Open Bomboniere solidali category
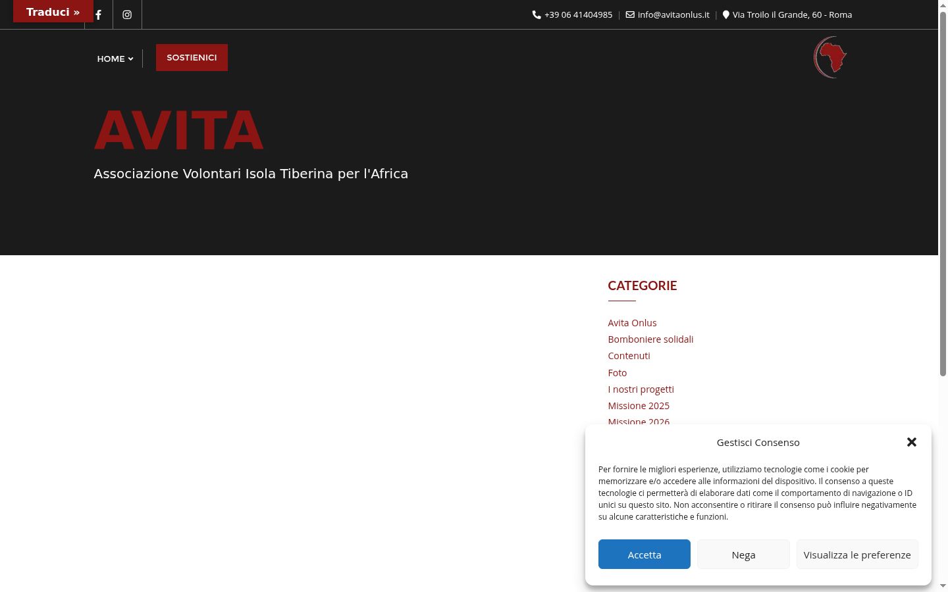The height and width of the screenshot is (592, 948). tap(650, 339)
